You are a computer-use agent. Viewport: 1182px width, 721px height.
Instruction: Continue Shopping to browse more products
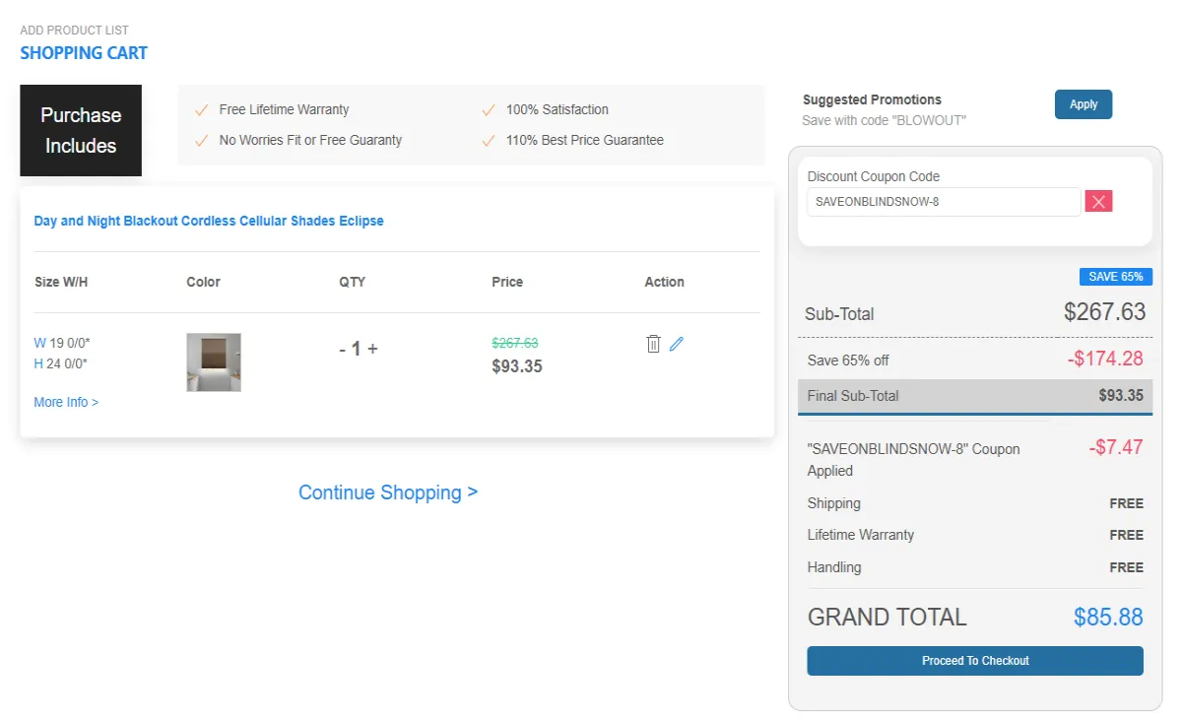[x=388, y=492]
